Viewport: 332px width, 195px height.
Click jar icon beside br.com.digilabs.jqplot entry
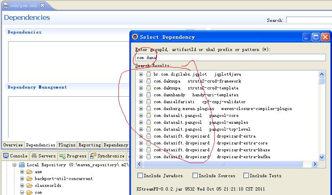point(148,74)
